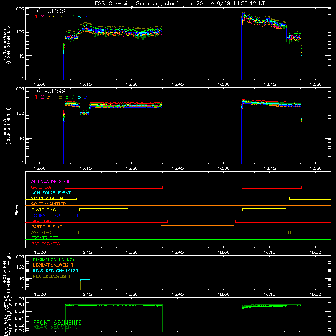This screenshot has height=336, width=336.
Task: Click the DECIMATION_WEIGHT legend entry
Action: 53,265
